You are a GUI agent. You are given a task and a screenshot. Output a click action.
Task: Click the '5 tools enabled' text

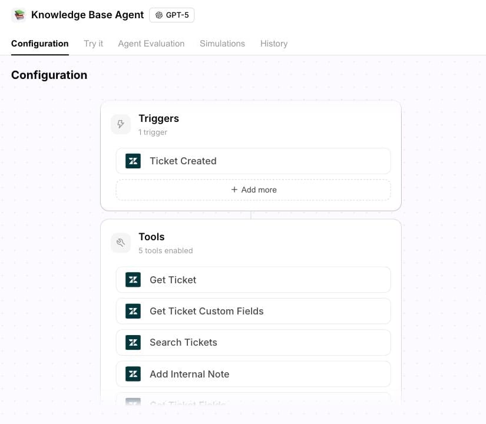[166, 250]
